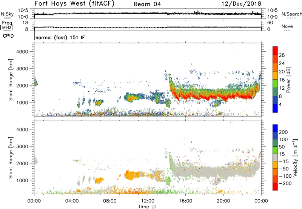302x209 pixels.
Task: Click the '2000' tick on power panel
Action: [x=22, y=85]
